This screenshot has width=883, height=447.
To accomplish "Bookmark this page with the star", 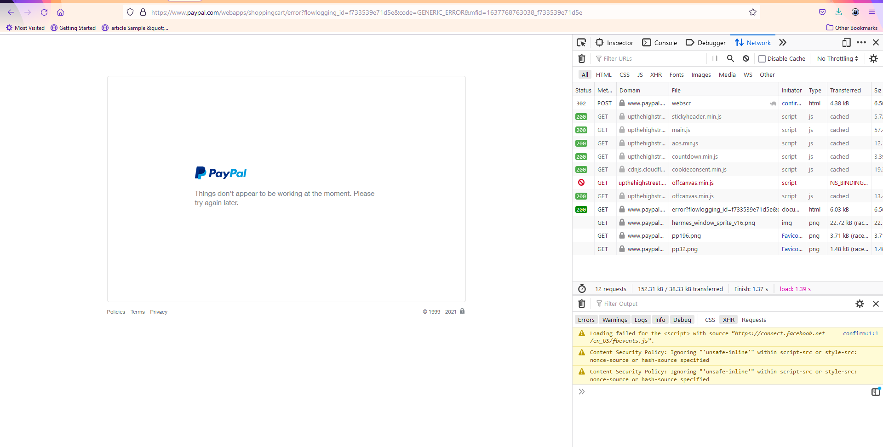I will pyautogui.click(x=753, y=12).
